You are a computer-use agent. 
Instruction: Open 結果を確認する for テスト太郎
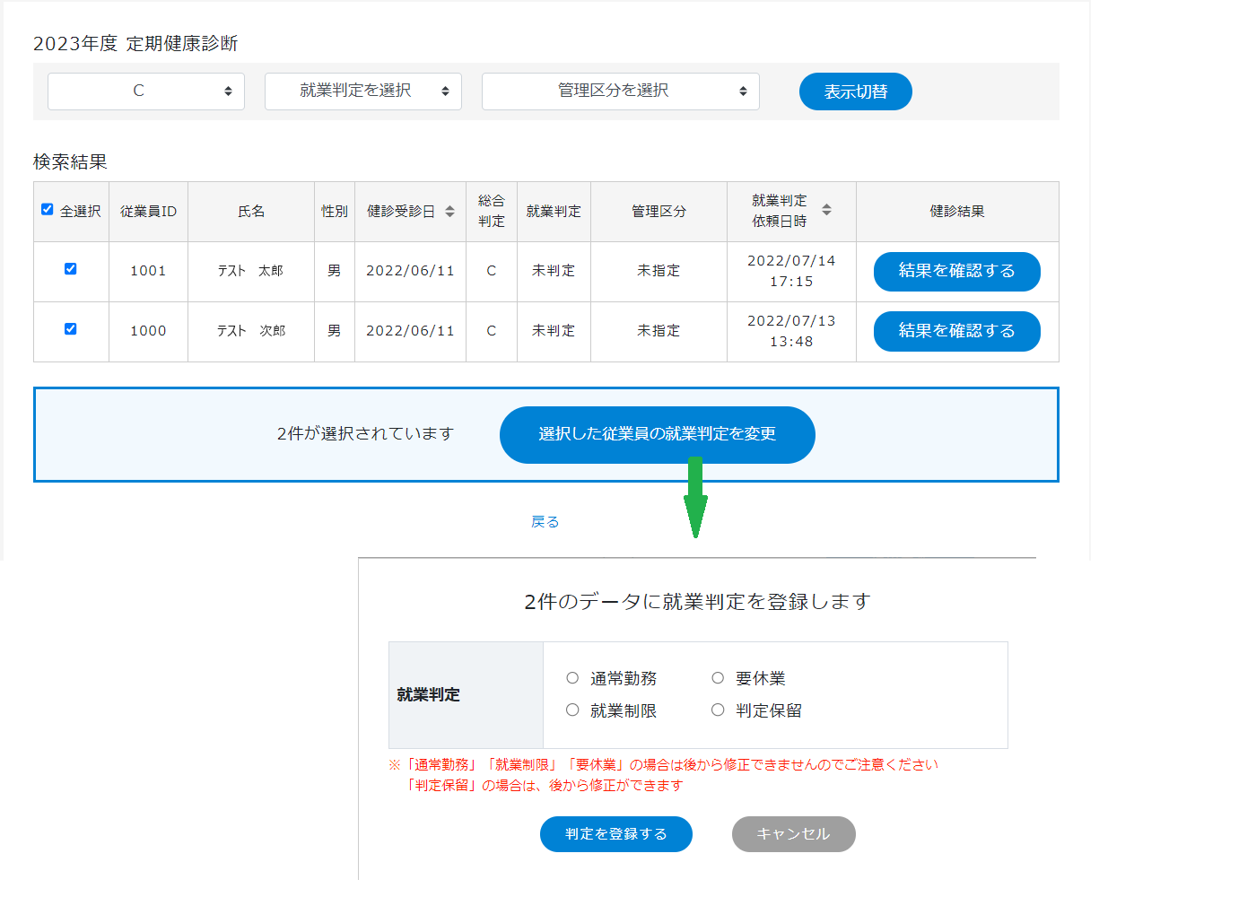pos(956,271)
